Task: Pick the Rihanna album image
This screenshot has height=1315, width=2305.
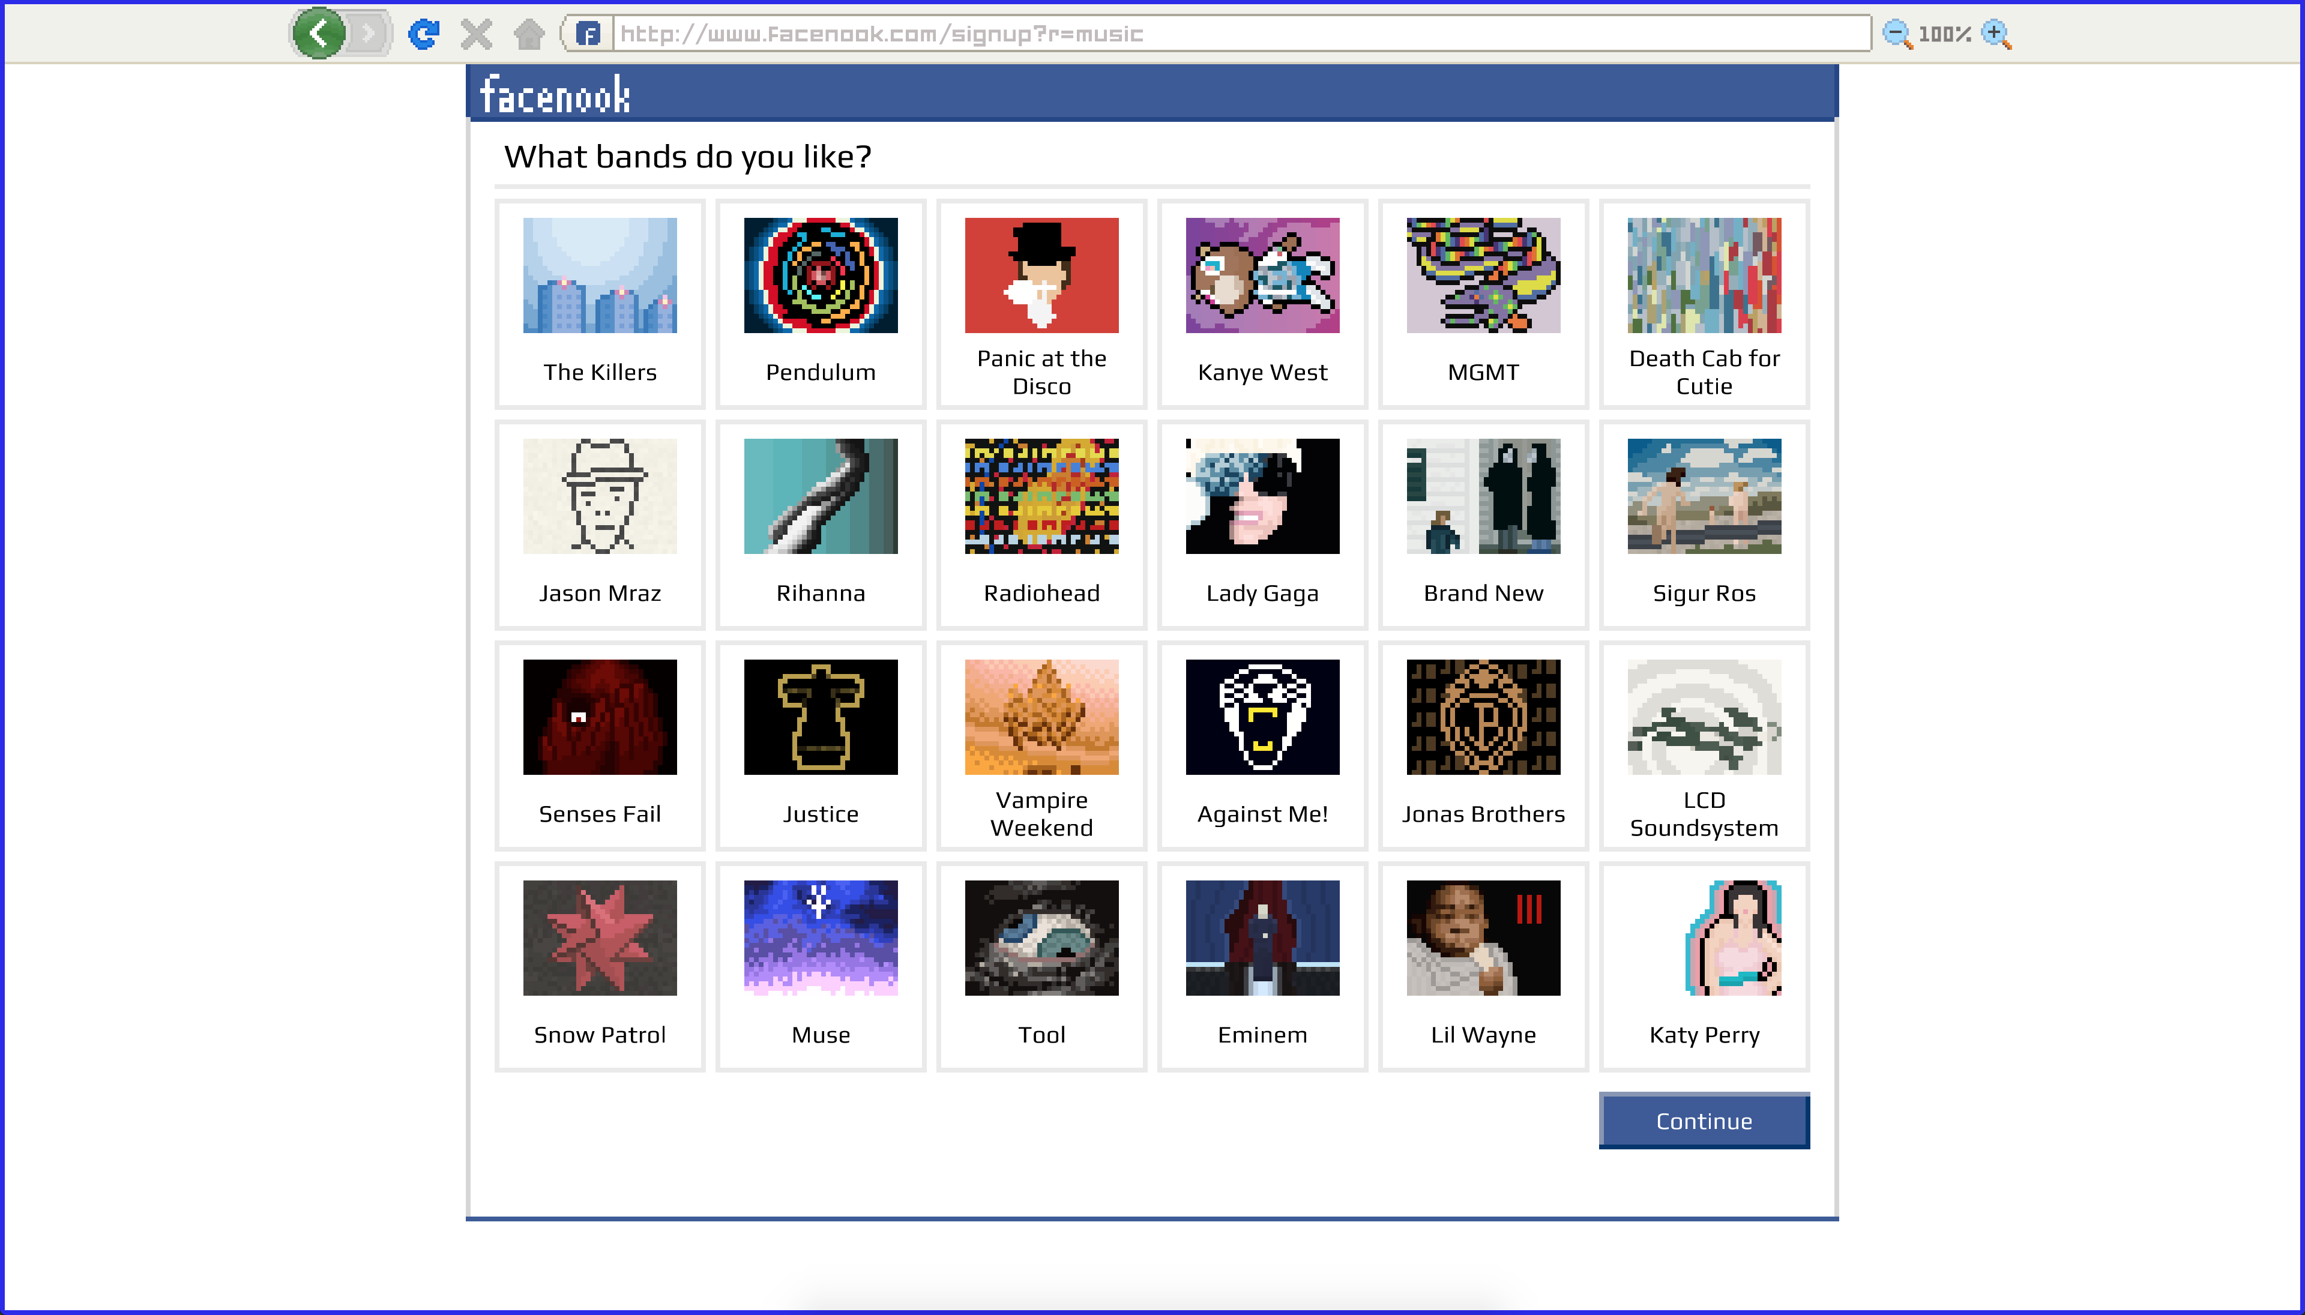Action: click(x=821, y=496)
